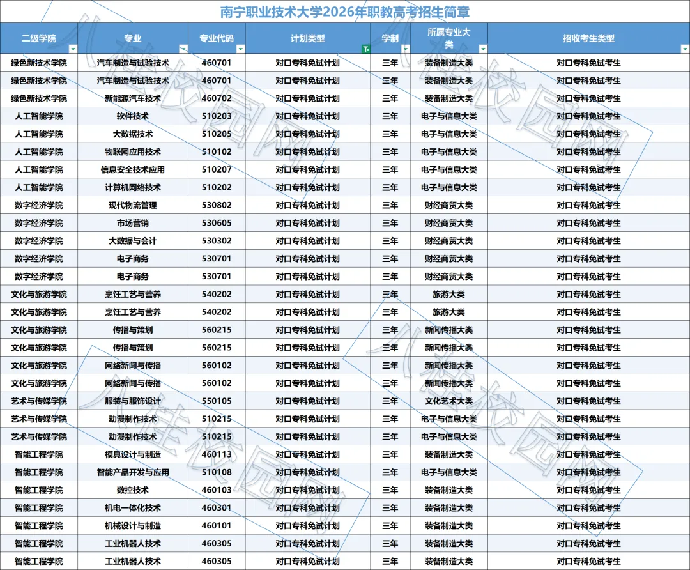Select the code cell 460103
Viewport: 690px width, 570px height.
[x=217, y=490]
